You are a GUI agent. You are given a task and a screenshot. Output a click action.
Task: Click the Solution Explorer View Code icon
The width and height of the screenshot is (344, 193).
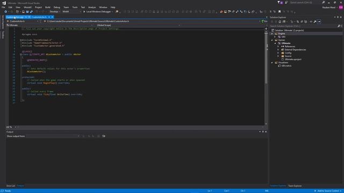coord(311,21)
